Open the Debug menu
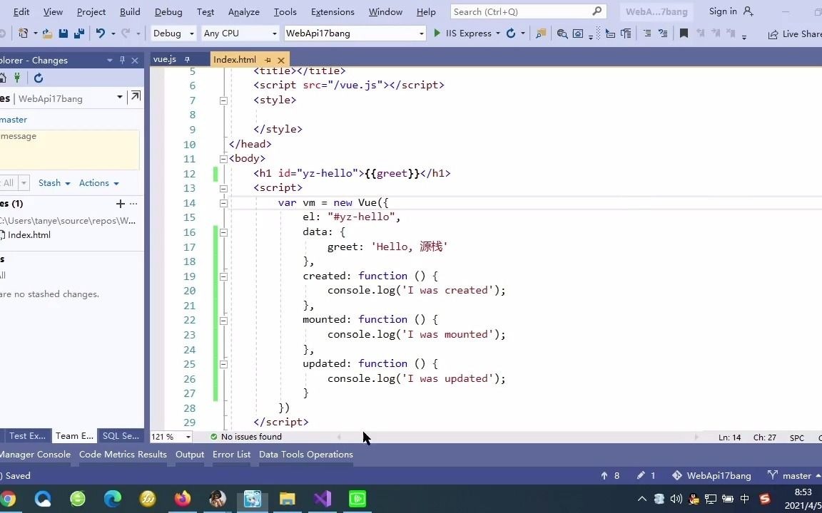The image size is (822, 513). (168, 11)
